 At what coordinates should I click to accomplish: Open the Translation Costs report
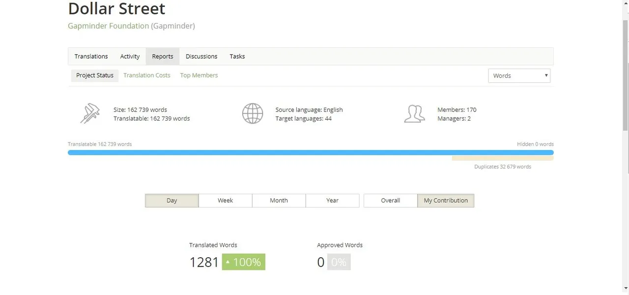click(147, 75)
